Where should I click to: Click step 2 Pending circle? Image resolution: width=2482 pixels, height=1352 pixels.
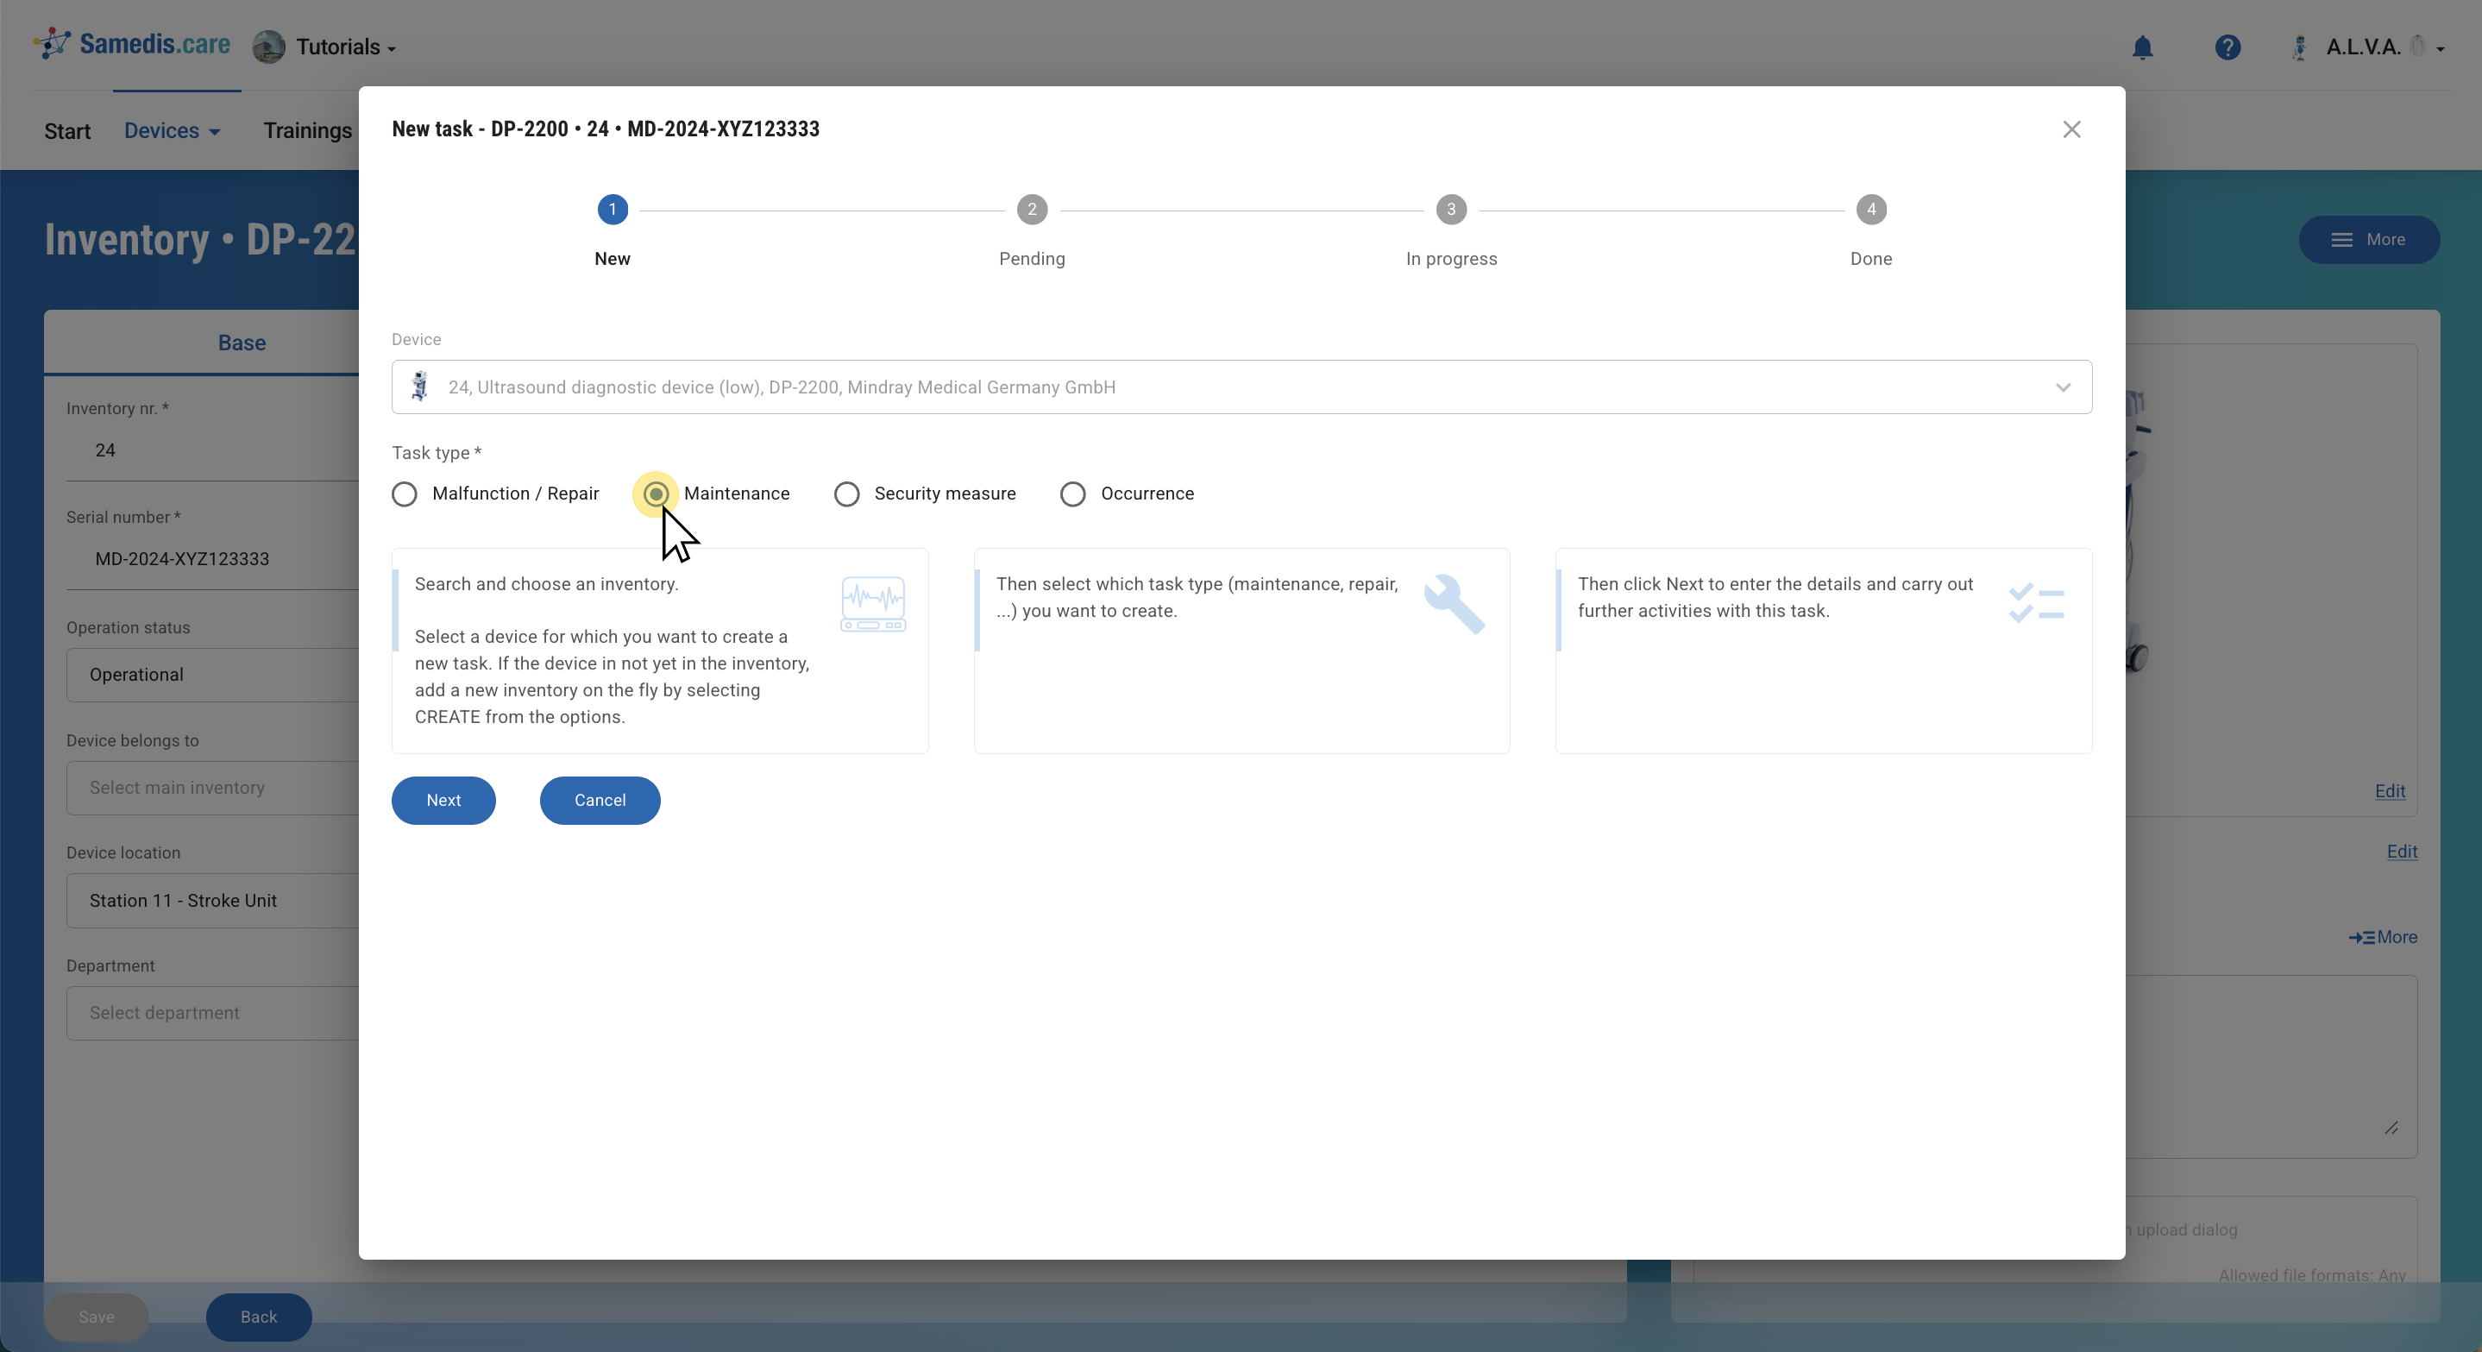[1031, 209]
